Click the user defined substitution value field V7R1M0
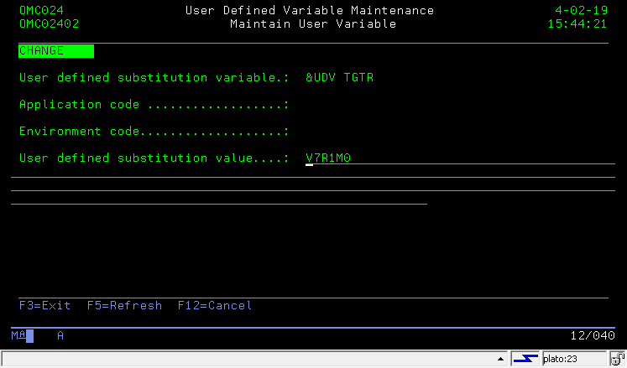This screenshot has width=627, height=368. point(327,158)
